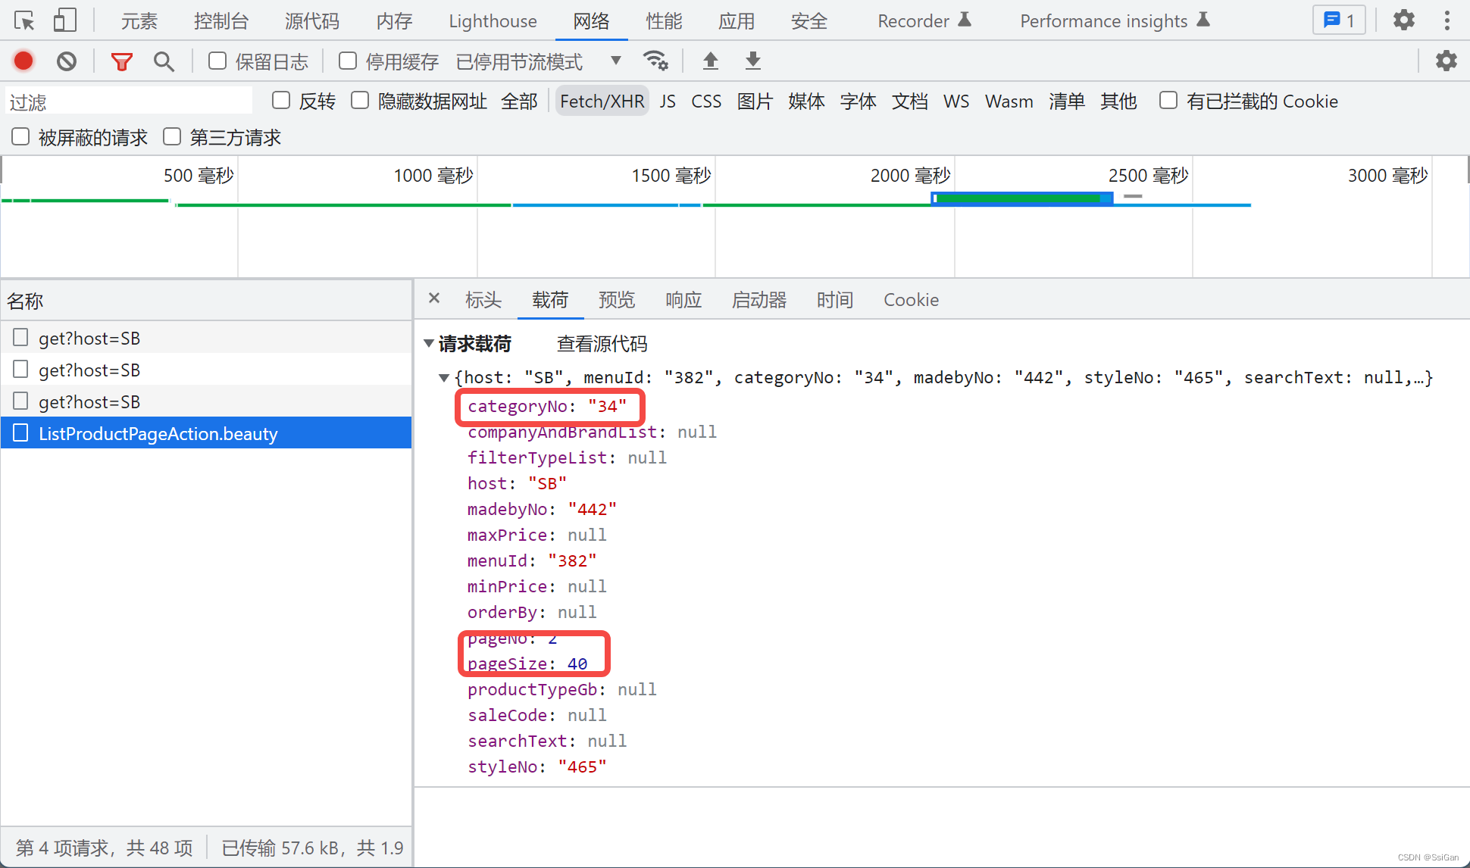Toggle the device toolbar icon

(65, 20)
